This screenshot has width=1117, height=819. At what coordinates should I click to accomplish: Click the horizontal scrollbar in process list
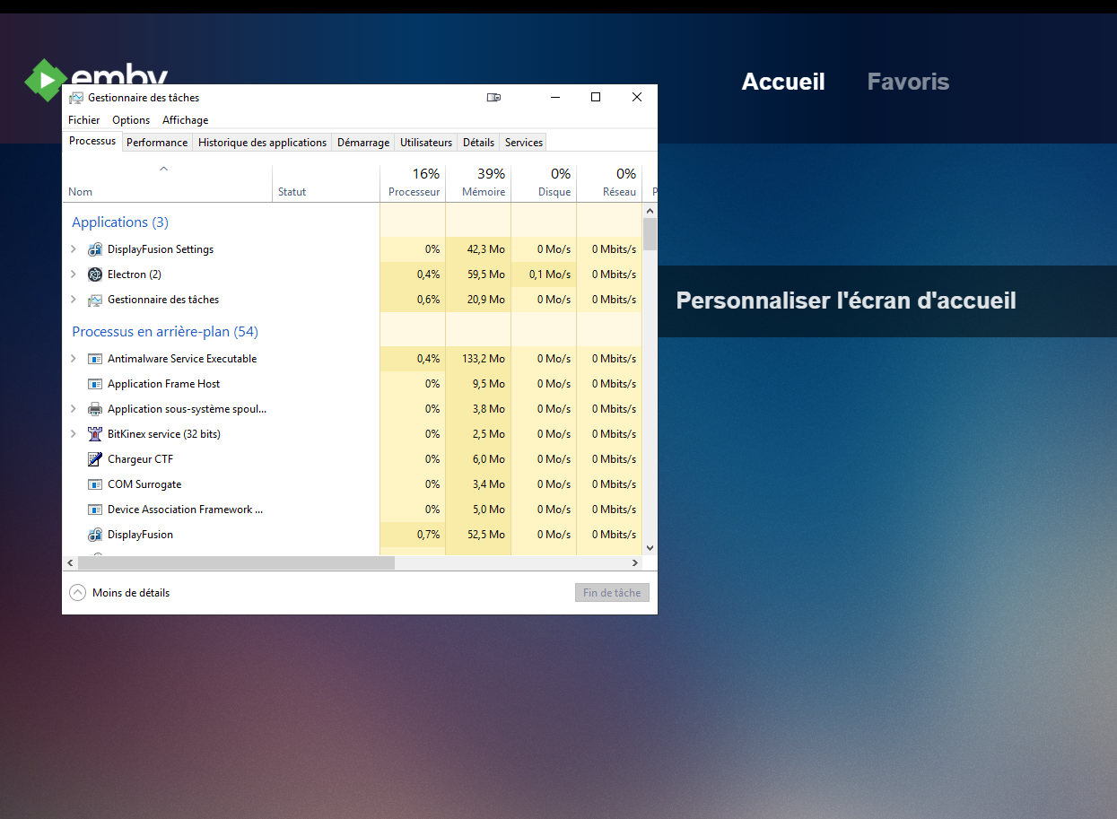click(x=236, y=563)
